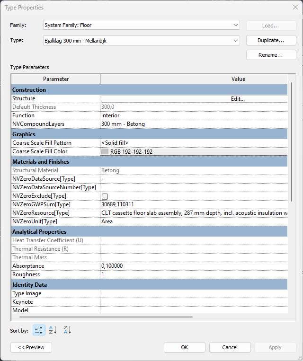Close the Type Properties dialog
303x361 pixels.
point(295,7)
